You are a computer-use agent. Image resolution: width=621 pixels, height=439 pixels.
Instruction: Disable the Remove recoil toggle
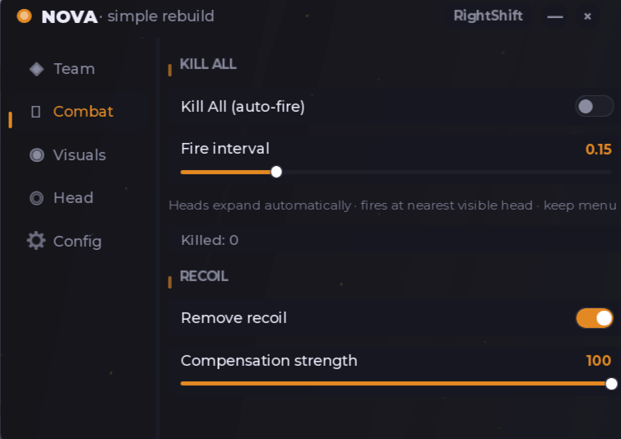pyautogui.click(x=594, y=318)
